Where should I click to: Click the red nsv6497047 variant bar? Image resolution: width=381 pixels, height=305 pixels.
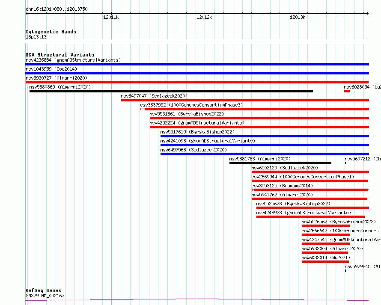(245, 100)
